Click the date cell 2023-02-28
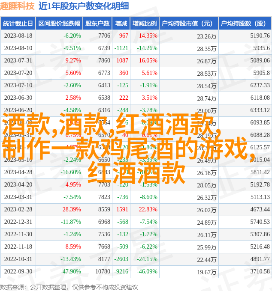 click(x=18, y=210)
